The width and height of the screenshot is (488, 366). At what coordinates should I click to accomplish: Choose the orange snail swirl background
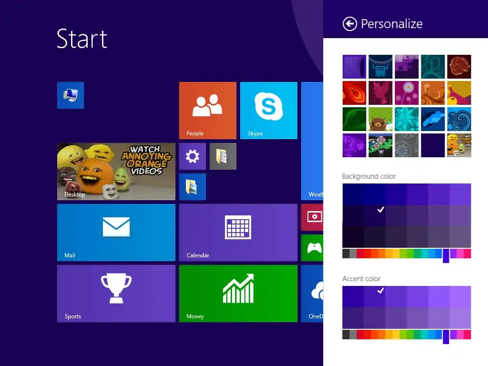click(433, 93)
